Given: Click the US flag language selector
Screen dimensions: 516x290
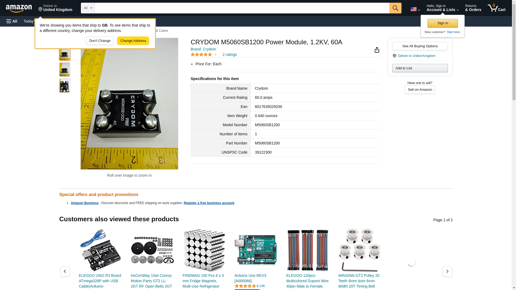Looking at the screenshot, I should [415, 9].
